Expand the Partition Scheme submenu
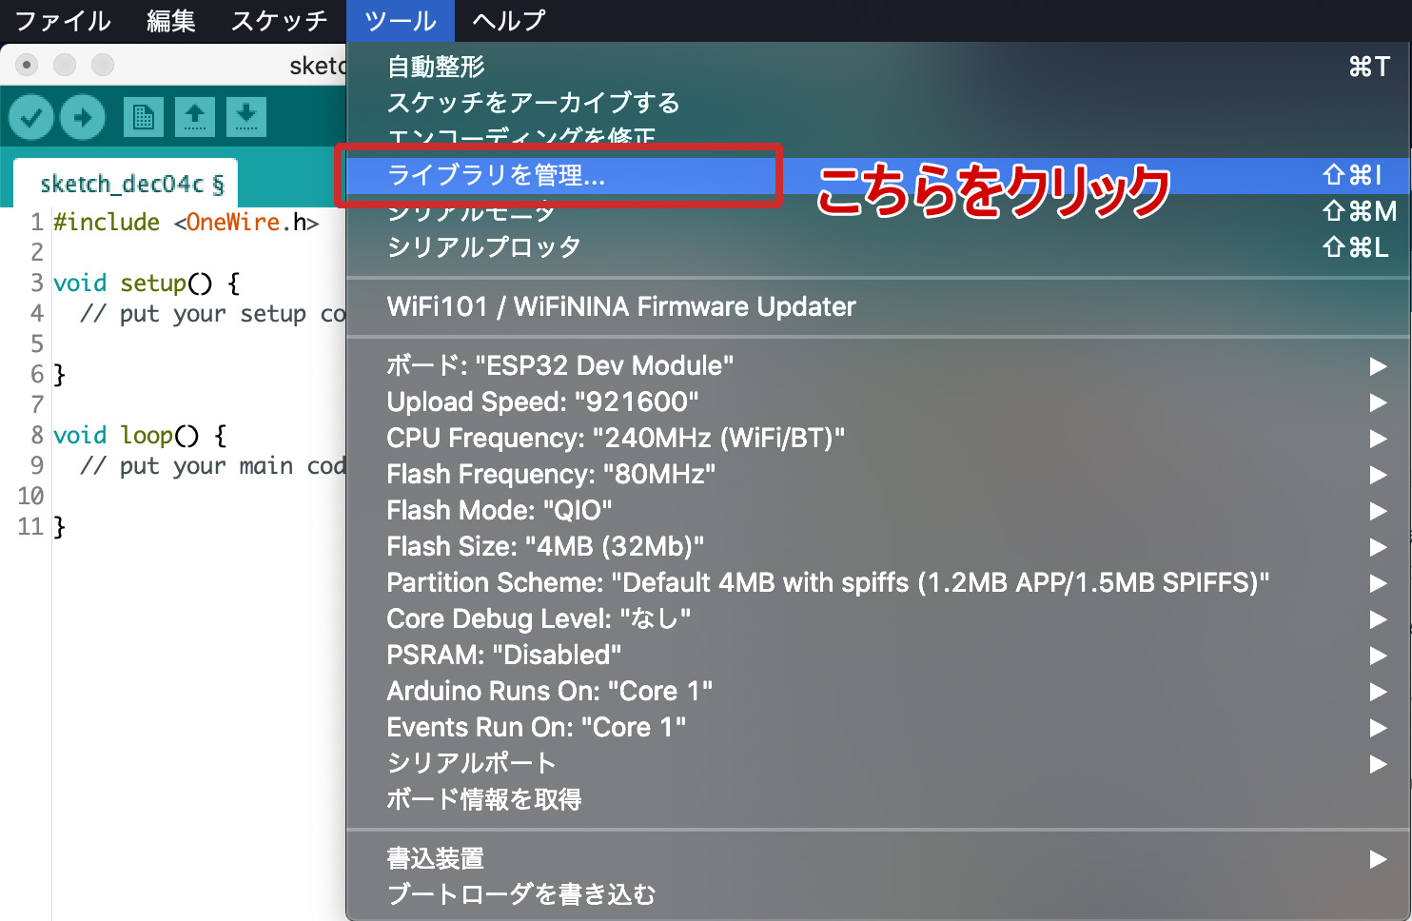 (x=827, y=582)
